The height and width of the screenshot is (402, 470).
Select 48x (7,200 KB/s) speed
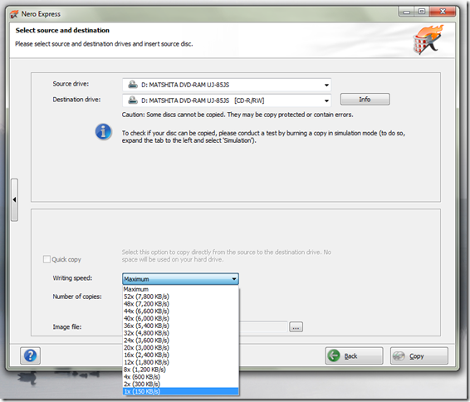coord(180,304)
